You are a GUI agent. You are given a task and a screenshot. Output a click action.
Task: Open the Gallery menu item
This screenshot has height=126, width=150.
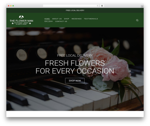(49, 21)
